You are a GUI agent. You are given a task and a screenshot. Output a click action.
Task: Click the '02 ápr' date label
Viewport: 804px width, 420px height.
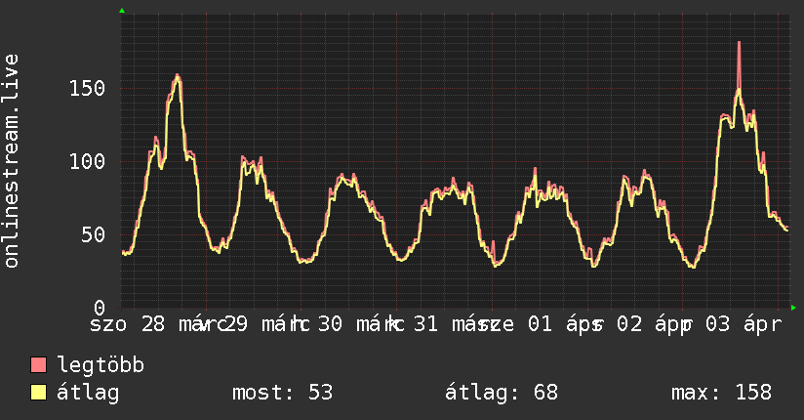point(655,324)
